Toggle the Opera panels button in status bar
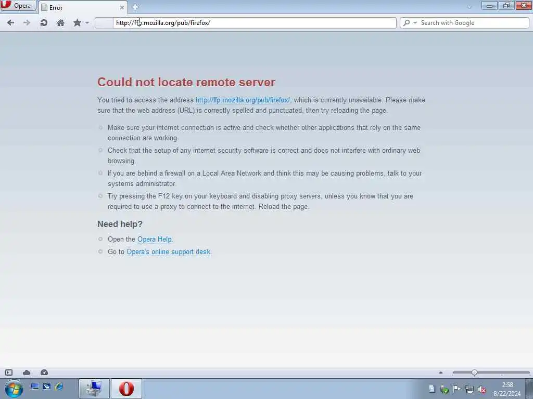Image resolution: width=533 pixels, height=399 pixels. [x=9, y=373]
